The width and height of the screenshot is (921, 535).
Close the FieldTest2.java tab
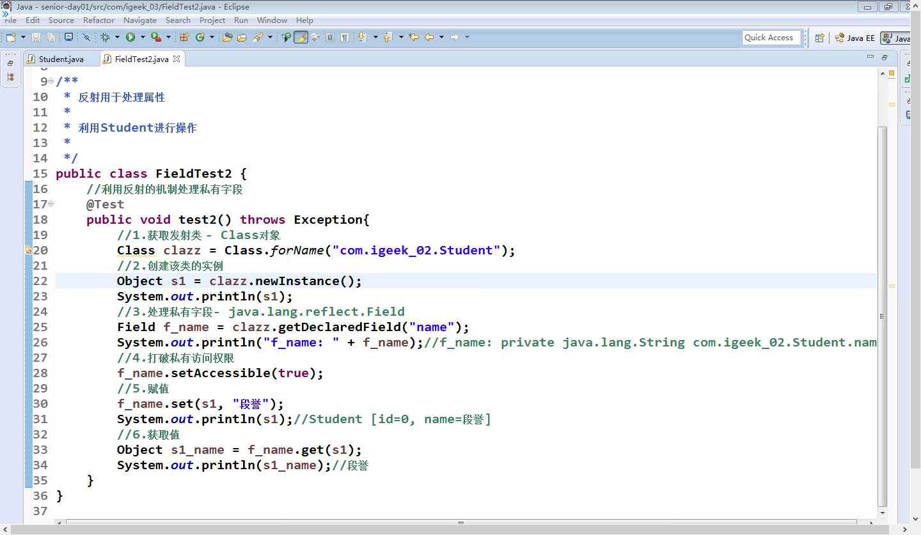point(177,59)
